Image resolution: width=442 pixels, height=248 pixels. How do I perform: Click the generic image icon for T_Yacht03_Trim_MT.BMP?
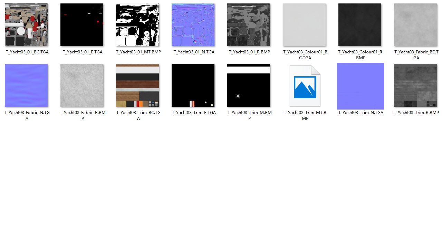[305, 86]
